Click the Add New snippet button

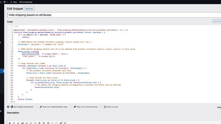click(x=29, y=9)
